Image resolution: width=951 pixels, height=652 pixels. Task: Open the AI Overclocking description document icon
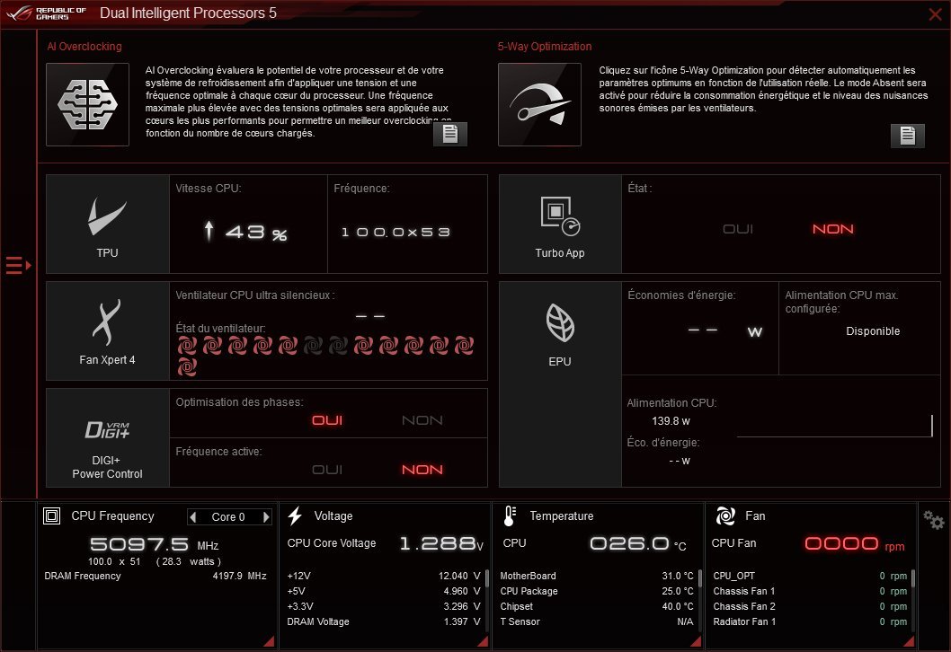[x=450, y=134]
